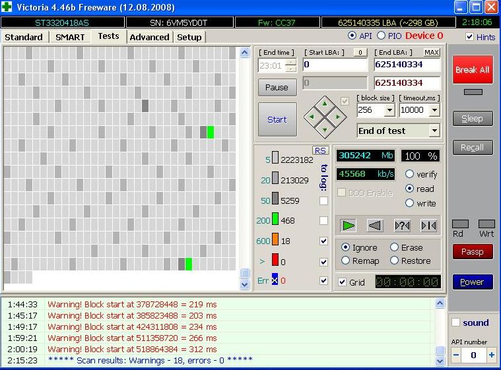Switch to the Setup tab
Image resolution: width=501 pixels, height=370 pixels.
(189, 38)
